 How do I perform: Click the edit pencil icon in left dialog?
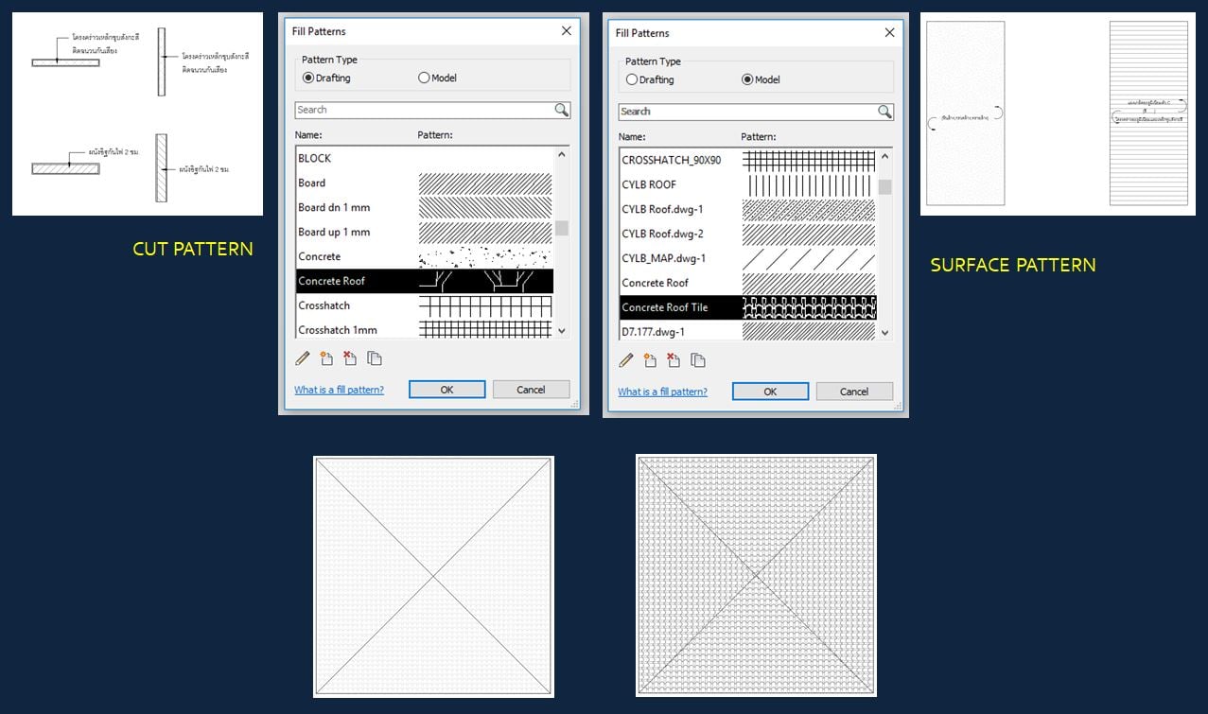click(x=303, y=358)
